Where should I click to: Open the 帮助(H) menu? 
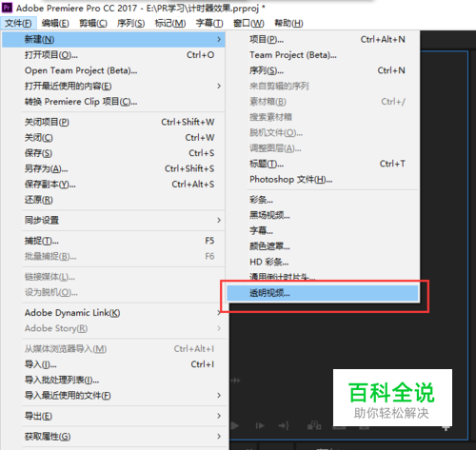(288, 23)
